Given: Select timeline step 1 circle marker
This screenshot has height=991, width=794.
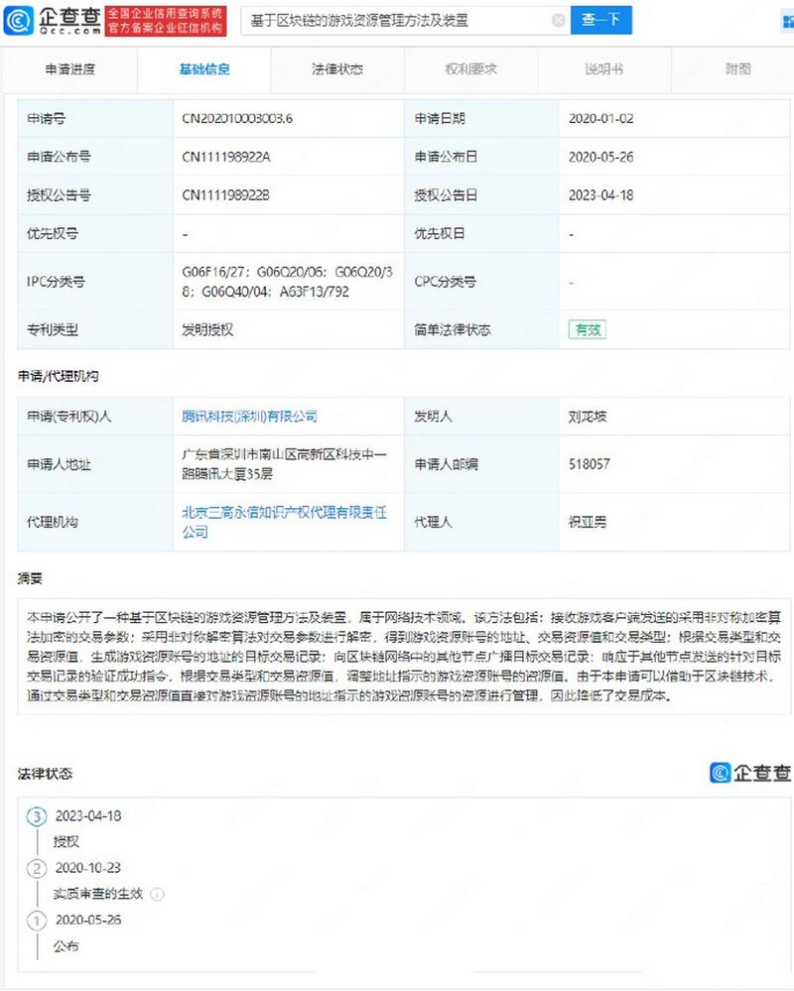Looking at the screenshot, I should point(37,921).
